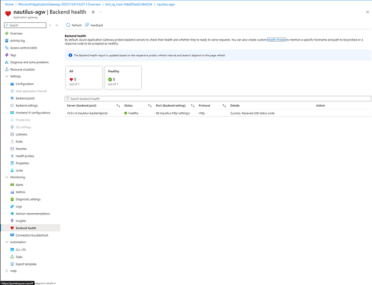The image size is (372, 285).
Task: Click the Configuration icon under Settings
Action: (x=12, y=84)
